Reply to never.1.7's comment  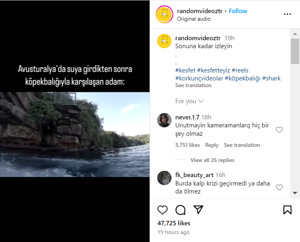click(212, 145)
